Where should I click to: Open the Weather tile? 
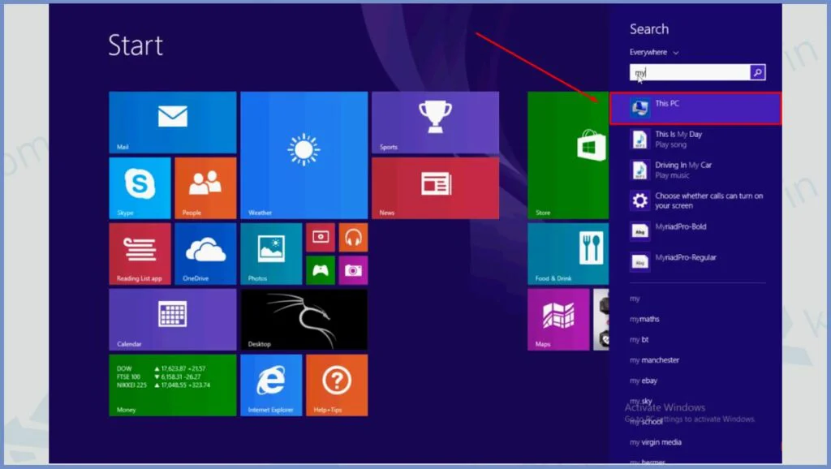[x=304, y=154]
